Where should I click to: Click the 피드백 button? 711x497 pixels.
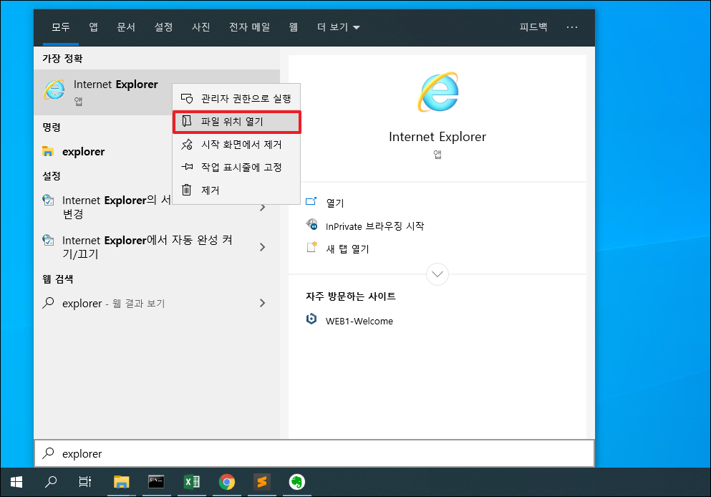pyautogui.click(x=533, y=27)
